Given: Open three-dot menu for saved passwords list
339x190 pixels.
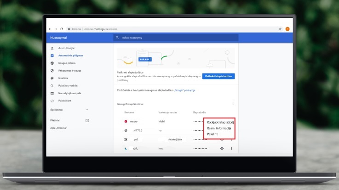Looking at the screenshot, I should click(233, 103).
